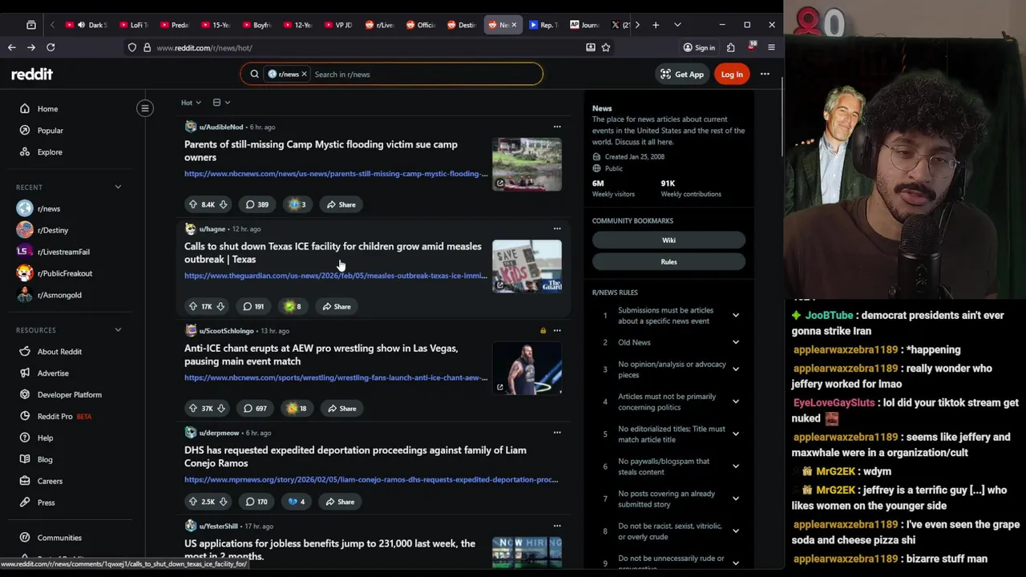Open the Reddit header more-options menu
The height and width of the screenshot is (577, 1026).
[765, 74]
